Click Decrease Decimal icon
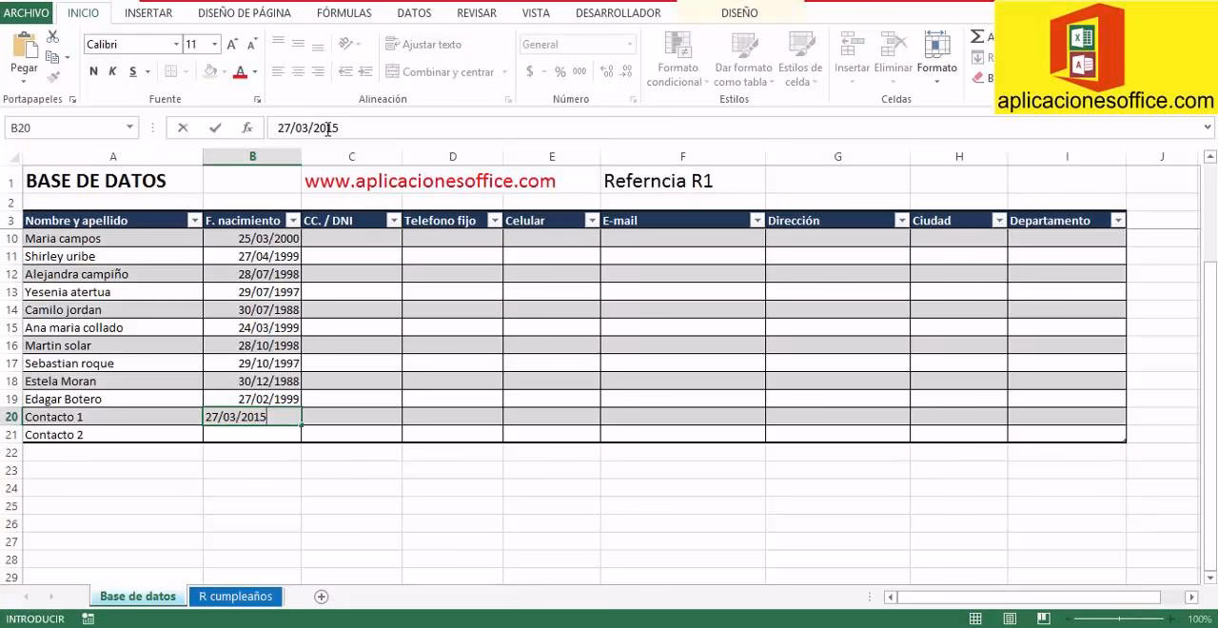This screenshot has height=628, width=1218. [624, 71]
